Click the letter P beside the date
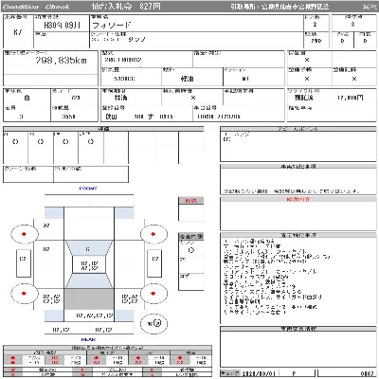379x379 pixels. click(294, 373)
